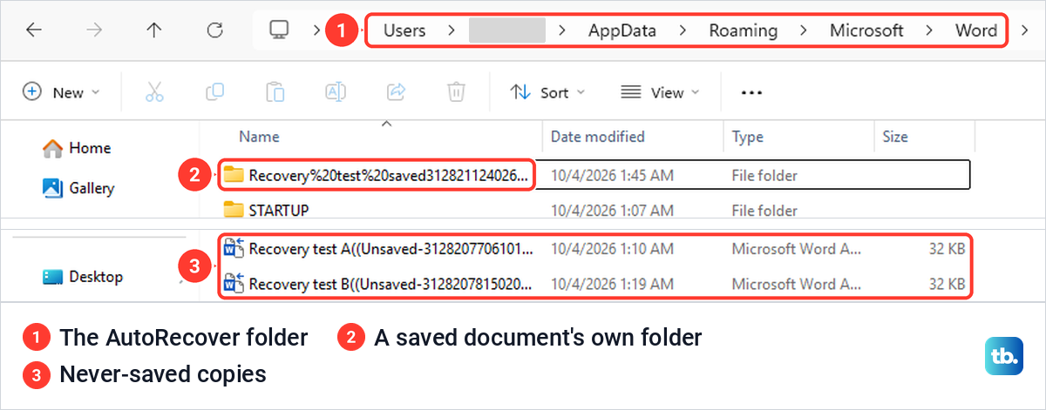Screen dimensions: 1046x410
Task: Open the See more ellipsis menu
Action: tap(751, 92)
